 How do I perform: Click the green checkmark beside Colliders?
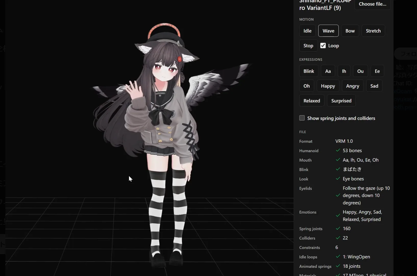[x=338, y=238]
